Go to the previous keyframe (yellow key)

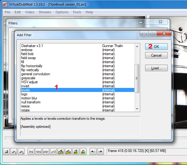coord(61,151)
